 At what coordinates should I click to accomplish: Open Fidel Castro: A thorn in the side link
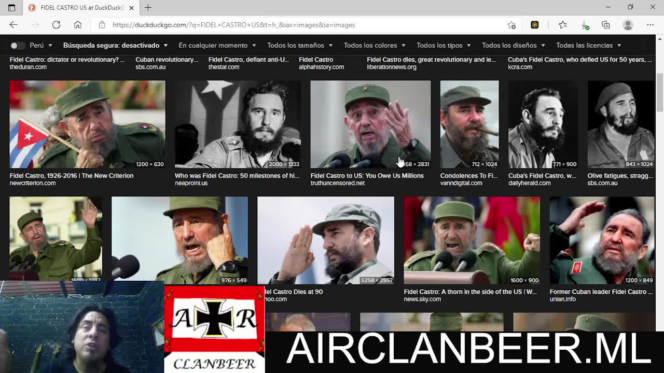[x=470, y=292]
